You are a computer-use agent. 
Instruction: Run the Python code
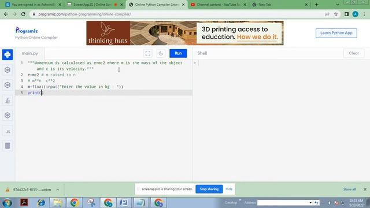[178, 53]
